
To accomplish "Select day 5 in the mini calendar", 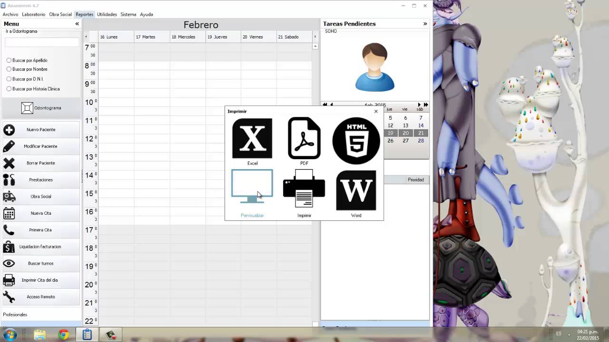I will [390, 118].
